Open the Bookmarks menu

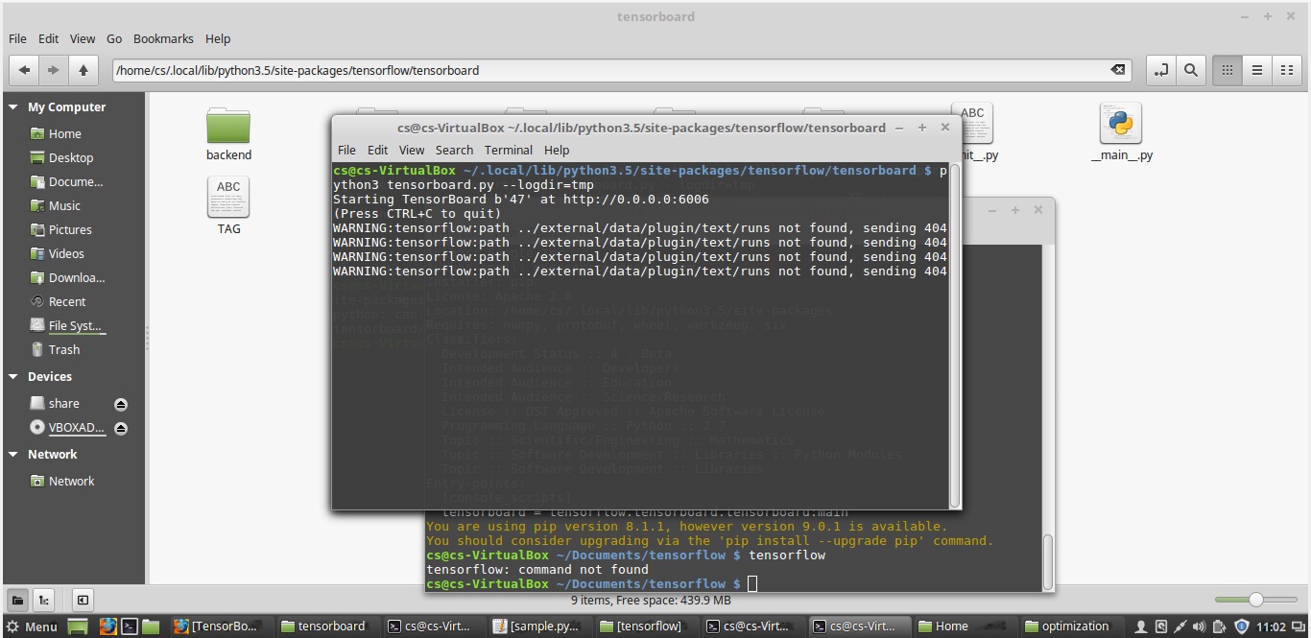(163, 38)
